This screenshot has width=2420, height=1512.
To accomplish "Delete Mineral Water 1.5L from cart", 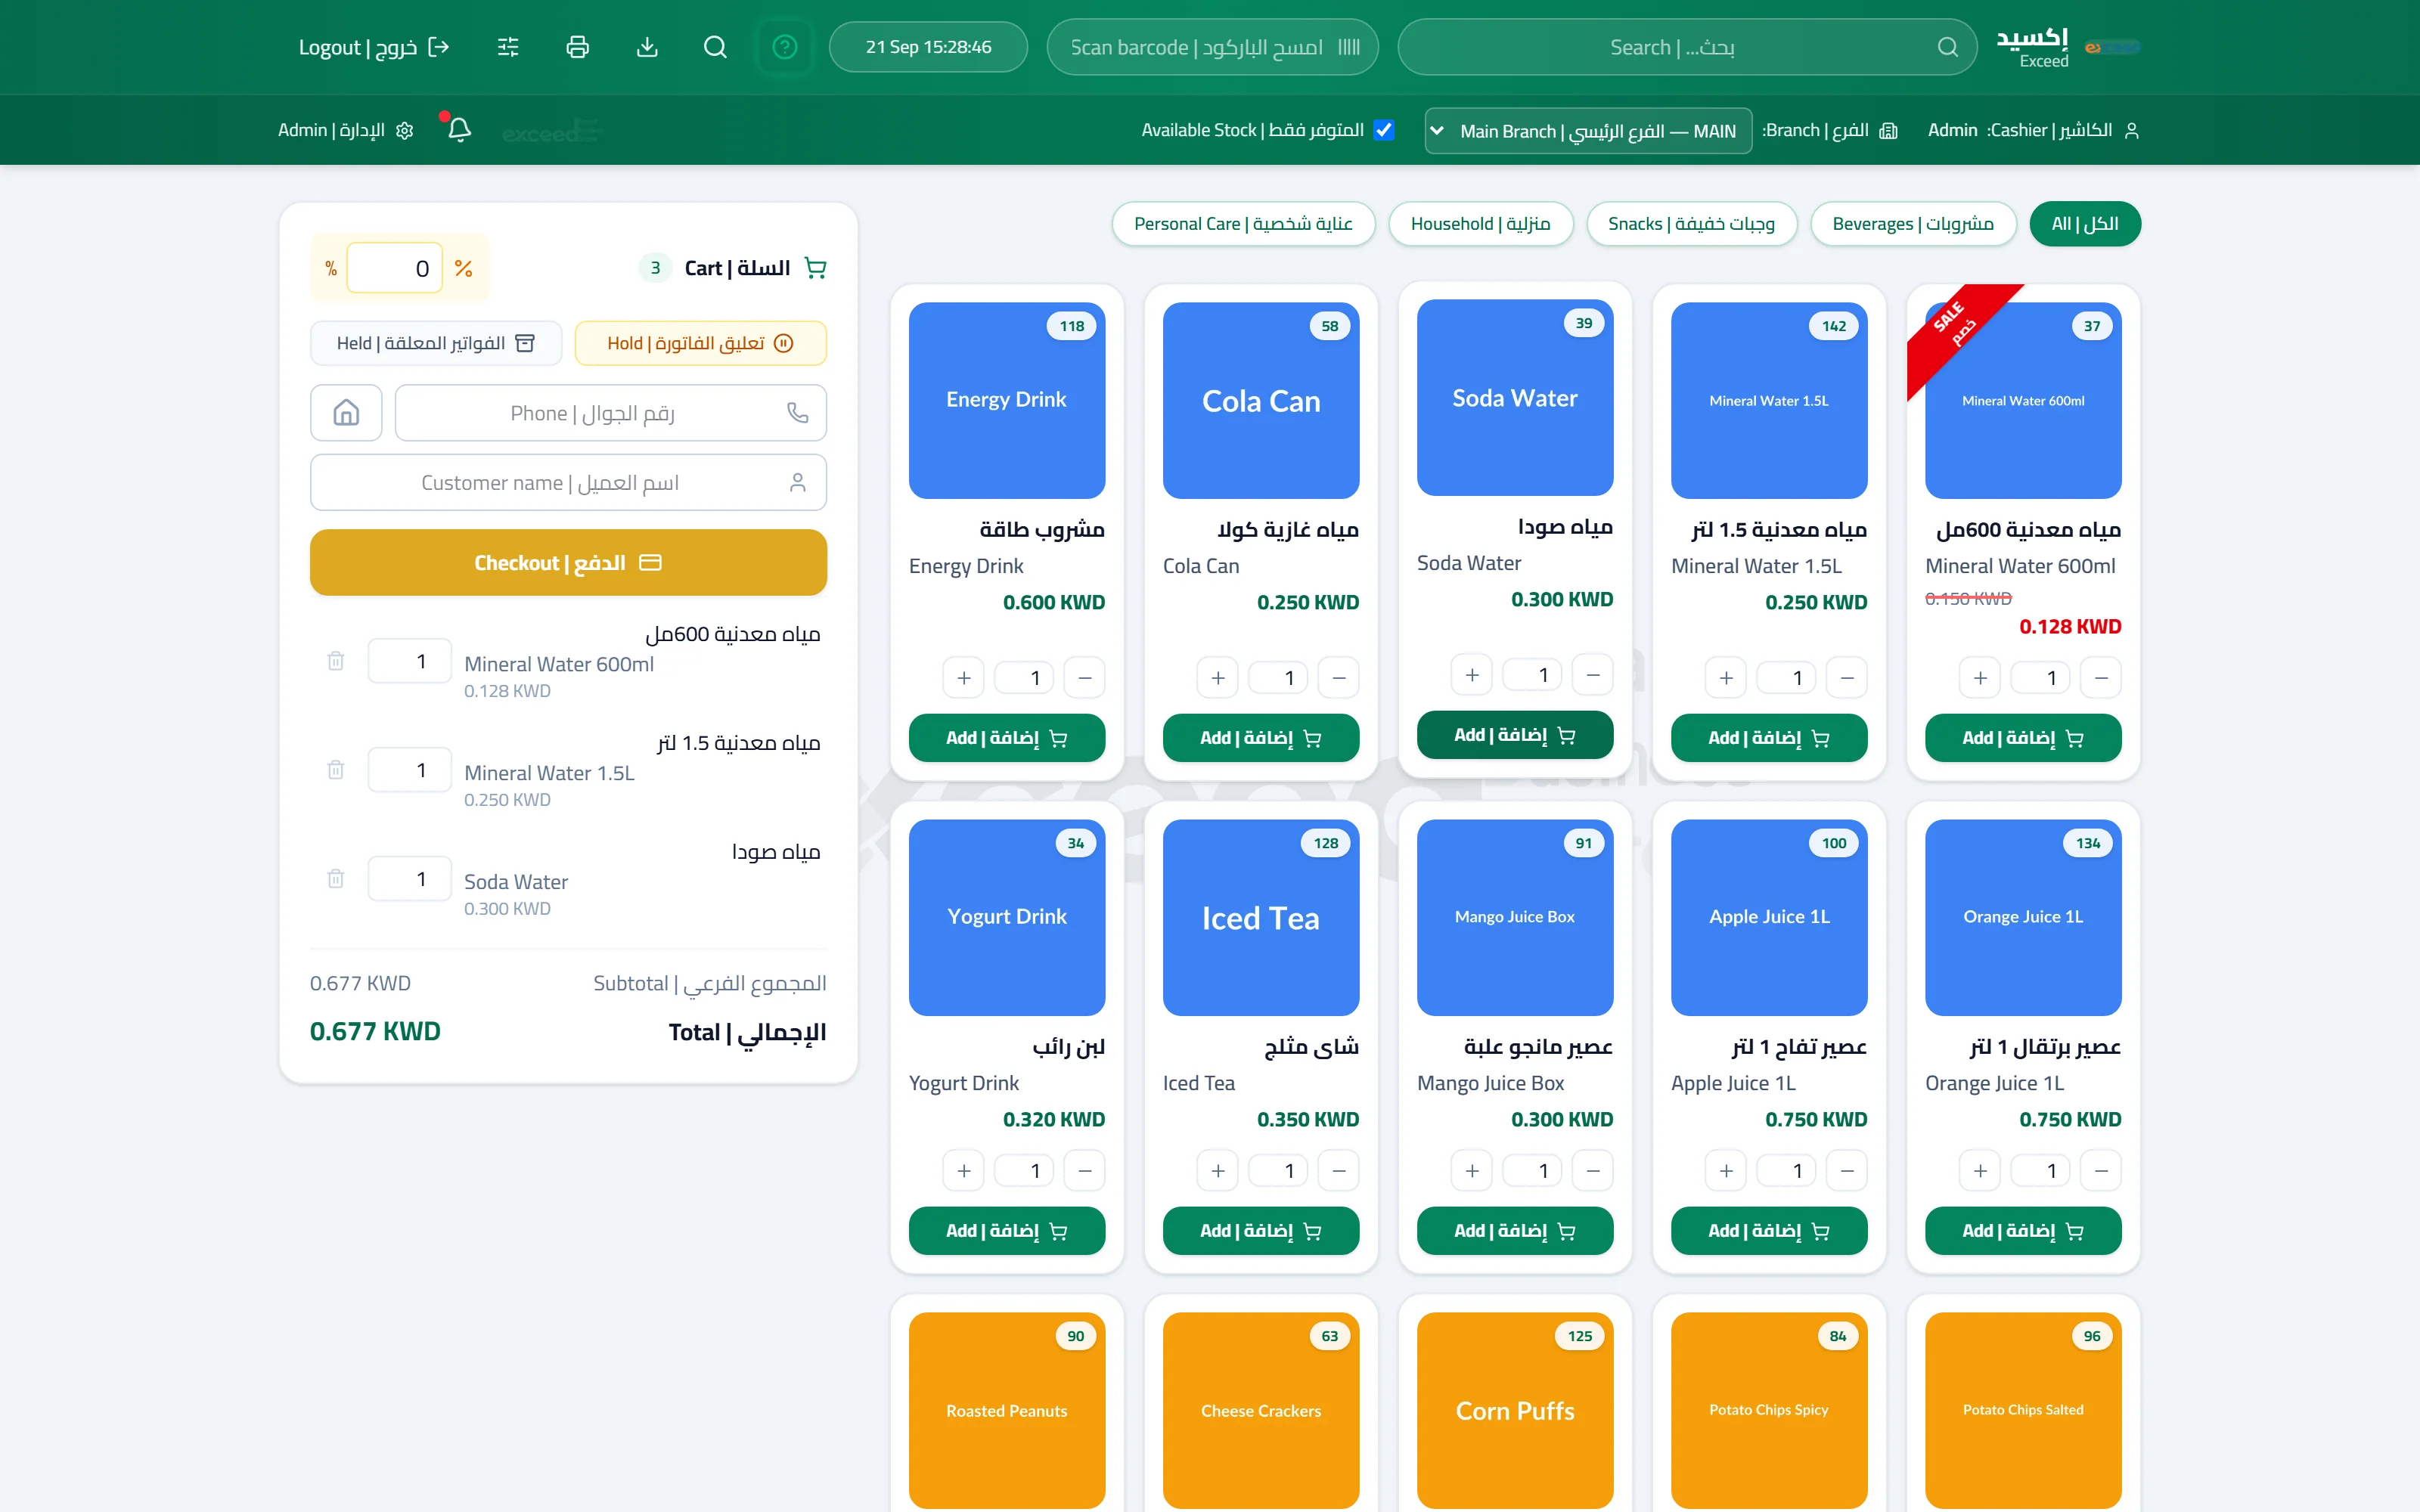I will [x=336, y=770].
